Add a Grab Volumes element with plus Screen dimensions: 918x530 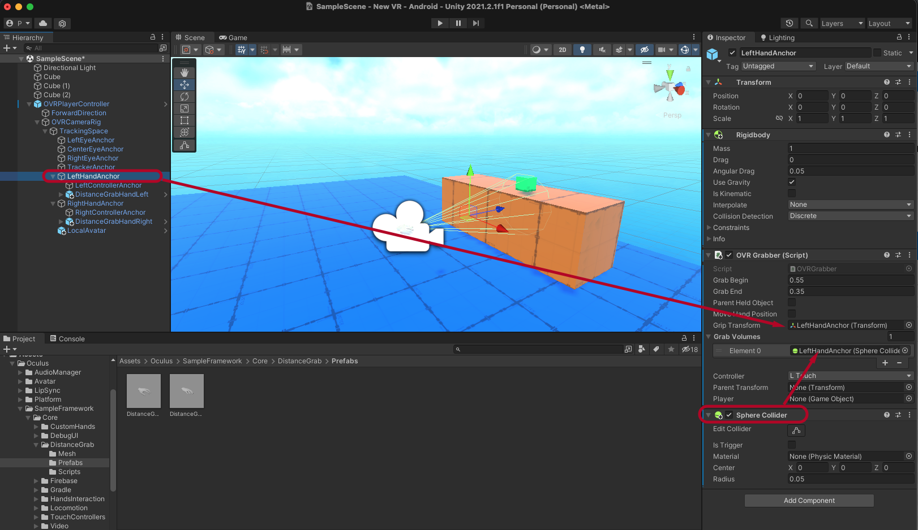pos(885,363)
